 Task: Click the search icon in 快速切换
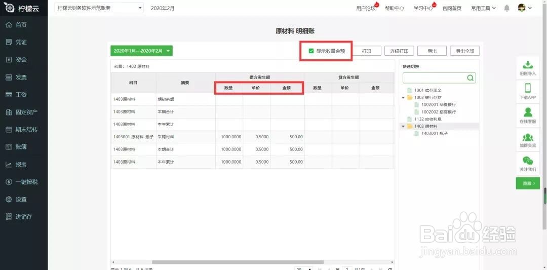pos(470,78)
